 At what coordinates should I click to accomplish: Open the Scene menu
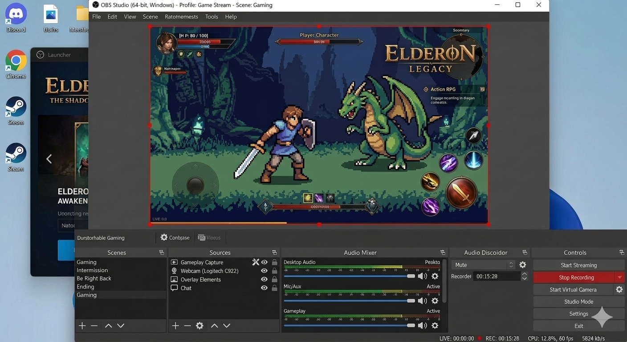tap(151, 16)
